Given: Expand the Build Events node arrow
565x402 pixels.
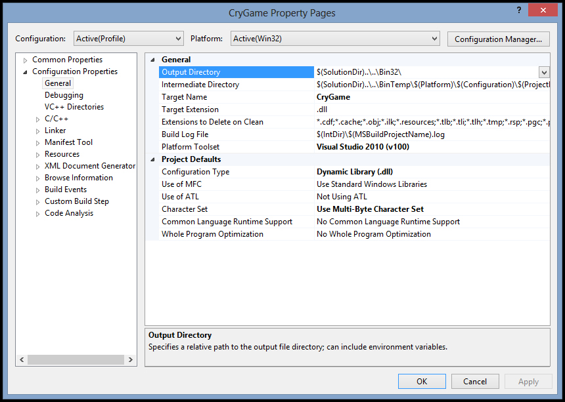Looking at the screenshot, I should point(38,190).
